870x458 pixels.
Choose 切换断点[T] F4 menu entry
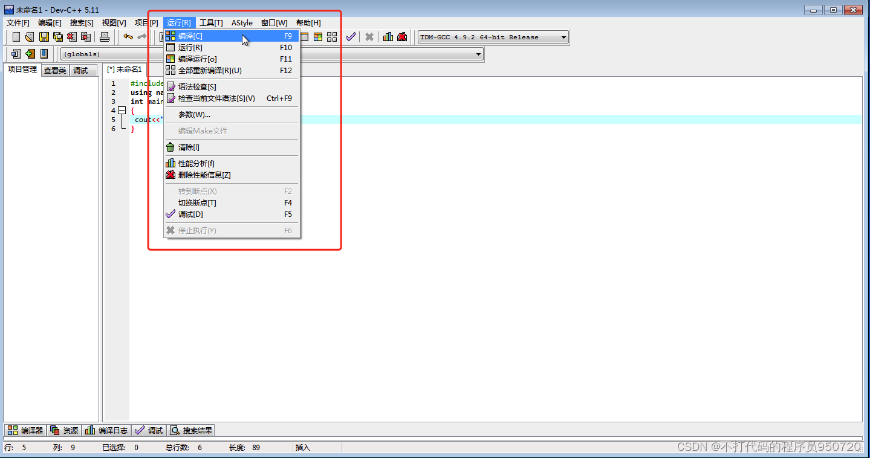pos(232,202)
